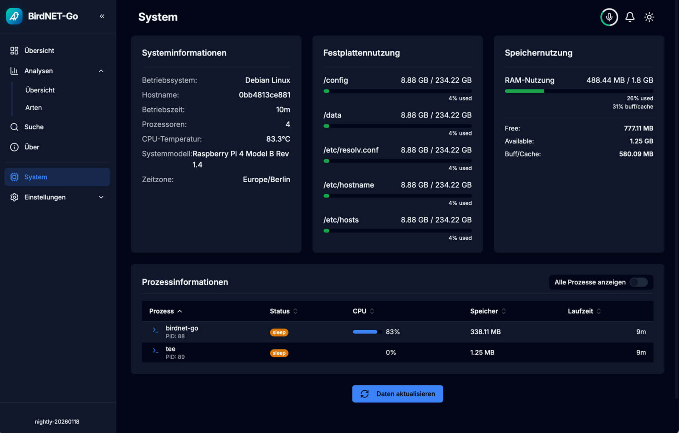Click the Prozessinformationen heading

[185, 282]
